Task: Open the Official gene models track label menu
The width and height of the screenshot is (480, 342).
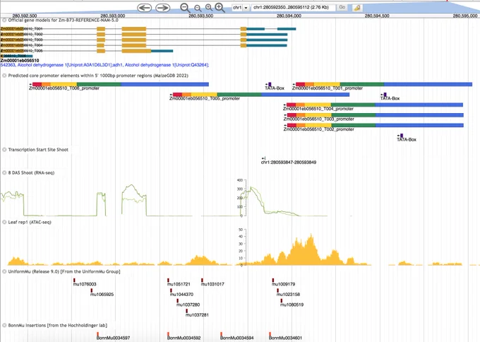Action: pos(63,20)
